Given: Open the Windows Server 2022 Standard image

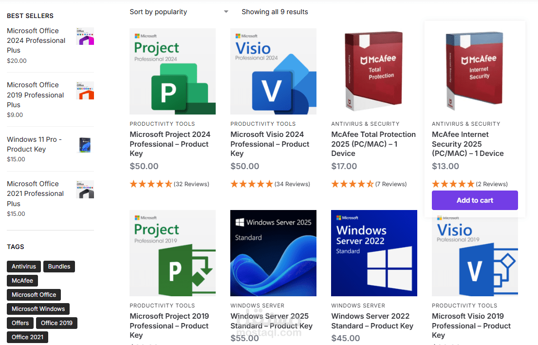Looking at the screenshot, I should [x=374, y=253].
